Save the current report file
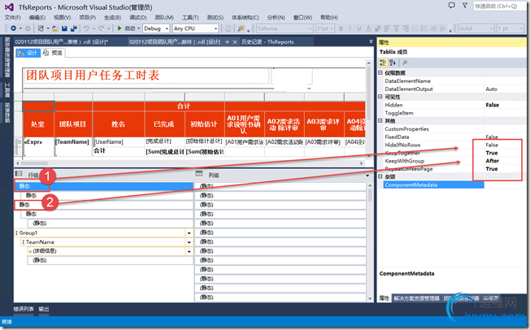This screenshot has height=330, width=530. tap(64, 28)
